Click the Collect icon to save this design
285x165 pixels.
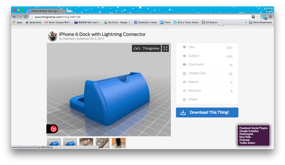click(185, 56)
